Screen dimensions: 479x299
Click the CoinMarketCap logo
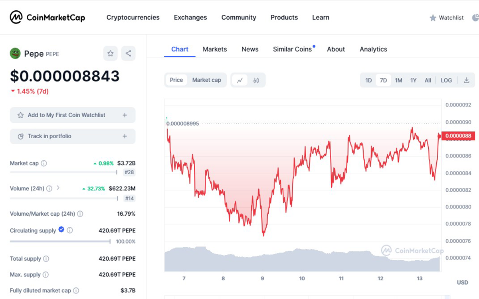pyautogui.click(x=48, y=18)
